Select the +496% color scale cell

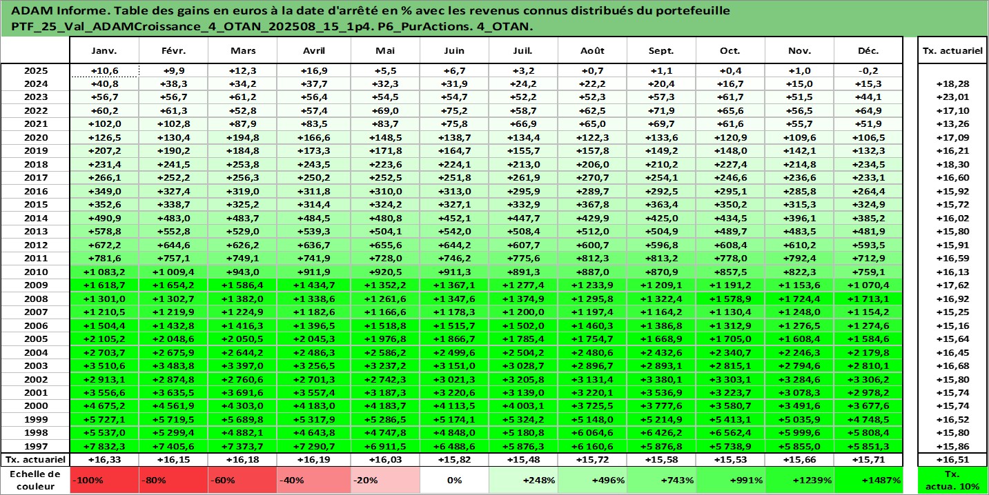click(x=592, y=480)
